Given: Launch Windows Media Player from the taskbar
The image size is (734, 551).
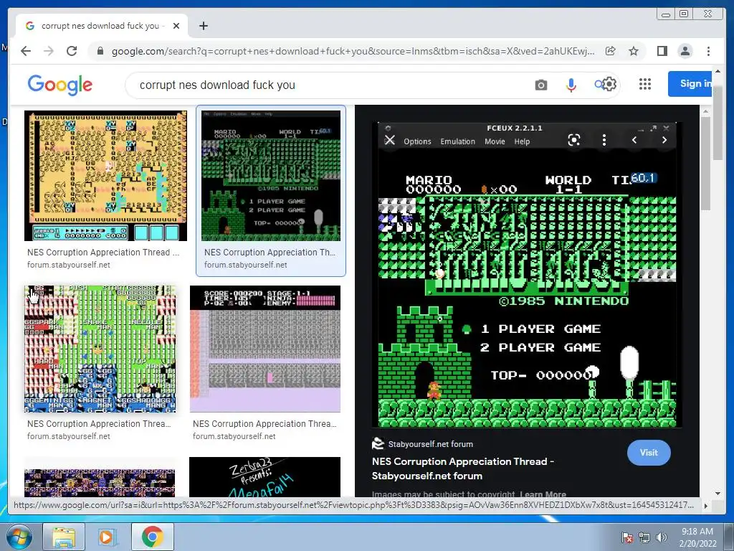Looking at the screenshot, I should point(108,537).
